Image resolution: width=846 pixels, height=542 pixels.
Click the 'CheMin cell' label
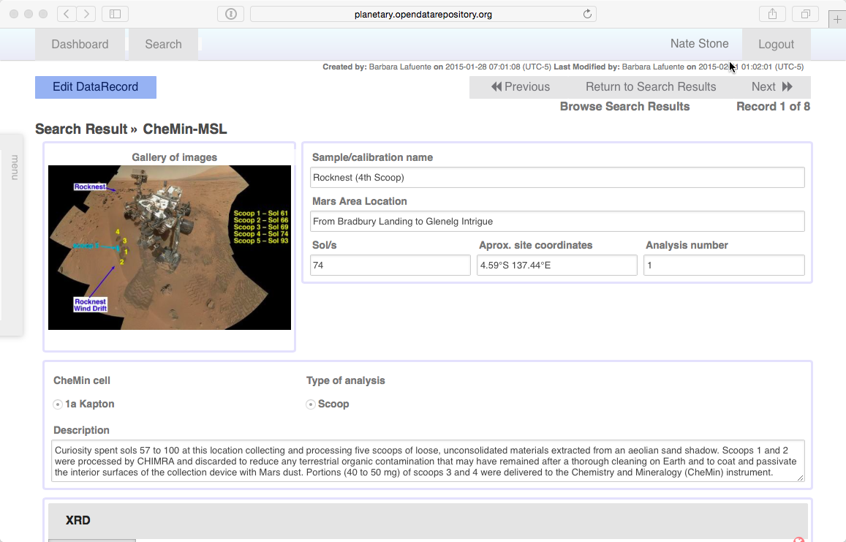(81, 380)
